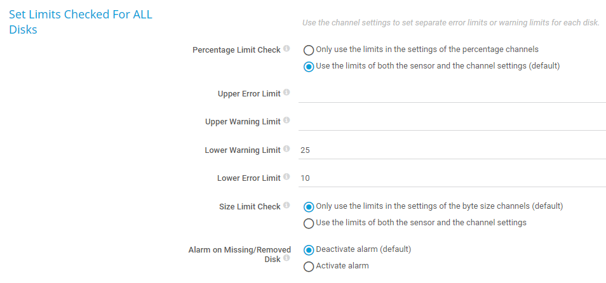
Task: Select sensor and channel limits for size check
Action: point(309,223)
